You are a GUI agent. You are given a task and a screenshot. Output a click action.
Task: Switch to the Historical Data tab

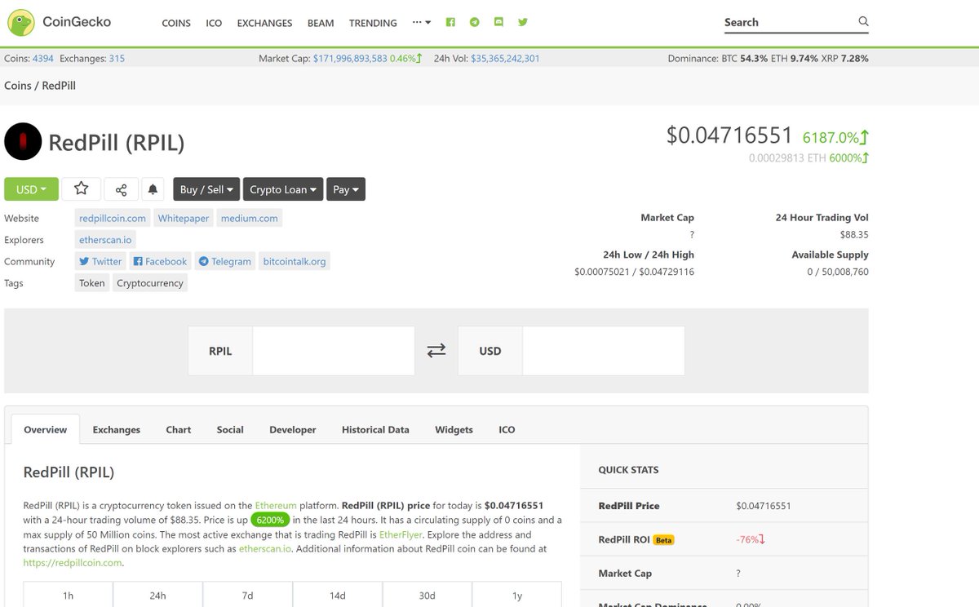[x=375, y=429]
